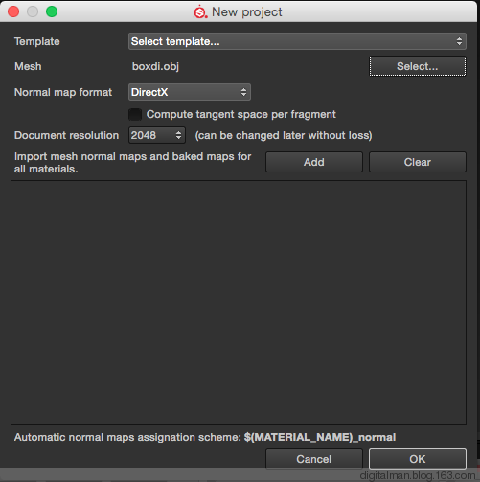Screen dimensions: 480x482
Task: Click the Compute tangent space per fragment label
Action: pyautogui.click(x=241, y=114)
